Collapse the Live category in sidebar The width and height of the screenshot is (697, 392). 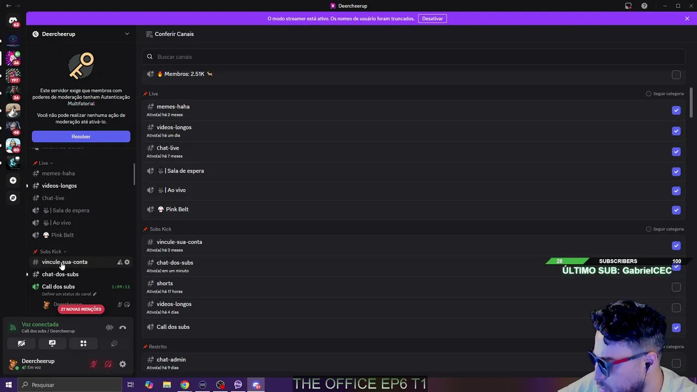pyautogui.click(x=43, y=163)
